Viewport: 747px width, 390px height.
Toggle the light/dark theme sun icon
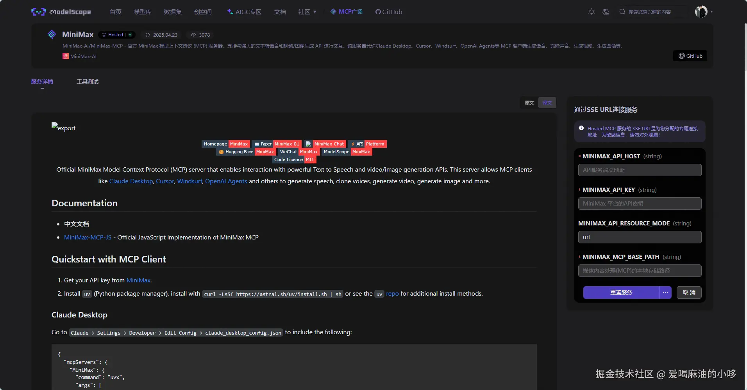tap(592, 12)
